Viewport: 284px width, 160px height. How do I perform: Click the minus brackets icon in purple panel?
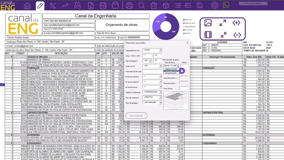click(x=237, y=35)
